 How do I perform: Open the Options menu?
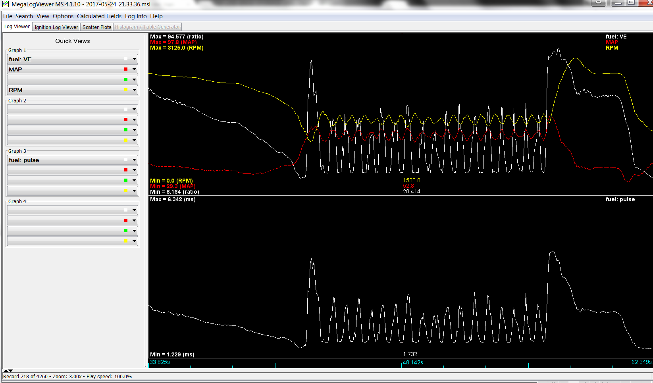(x=63, y=16)
